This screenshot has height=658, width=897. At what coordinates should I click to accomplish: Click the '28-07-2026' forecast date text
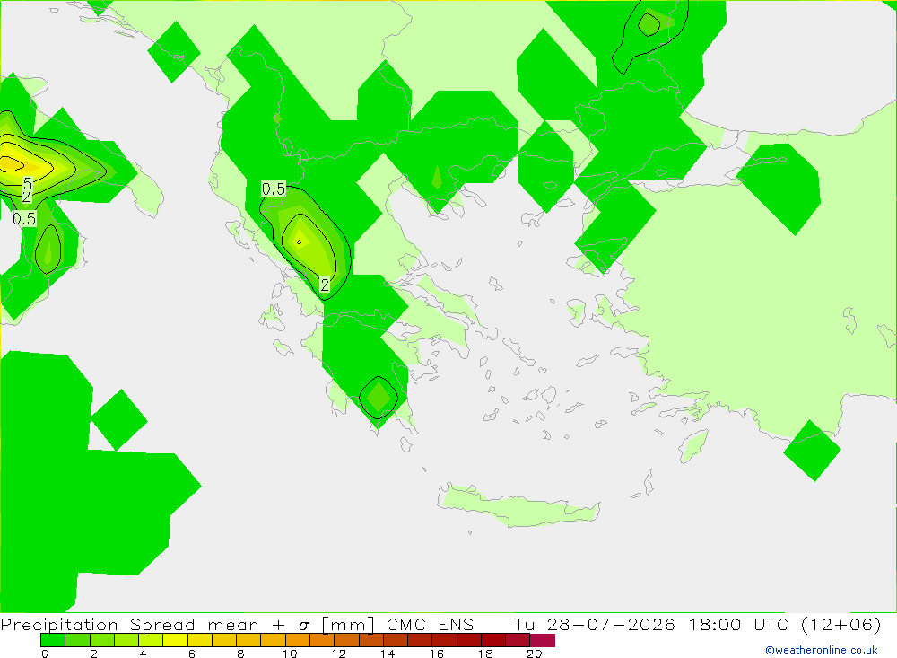[x=611, y=624]
